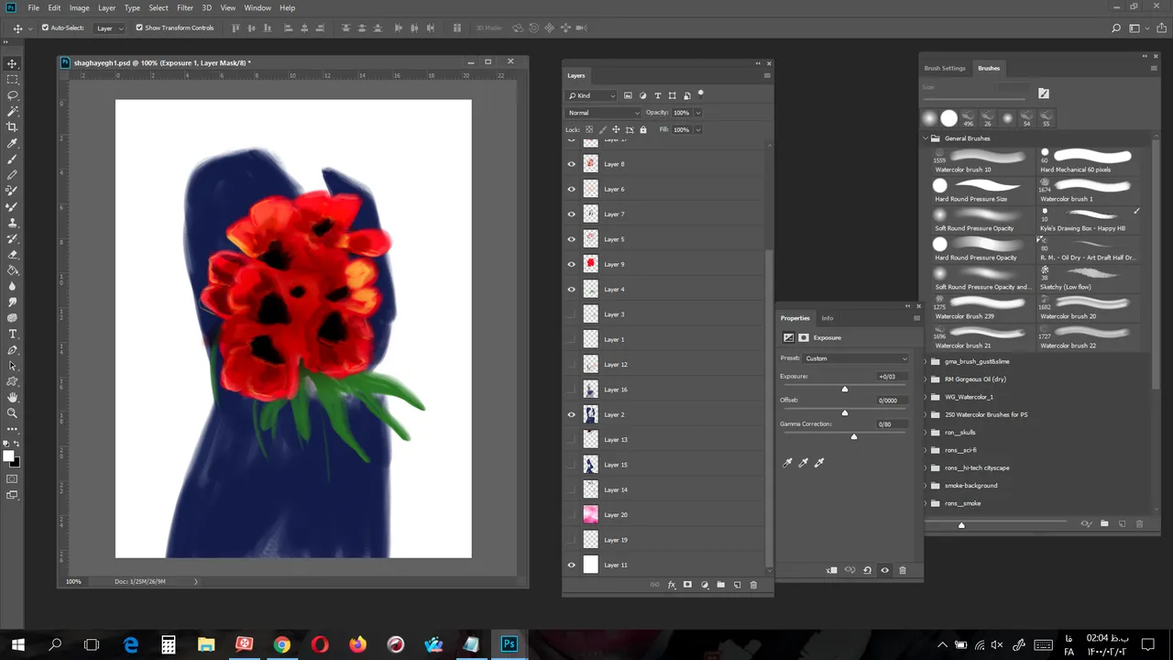
Task: Open the Preset Custom dropdown
Action: pos(857,358)
